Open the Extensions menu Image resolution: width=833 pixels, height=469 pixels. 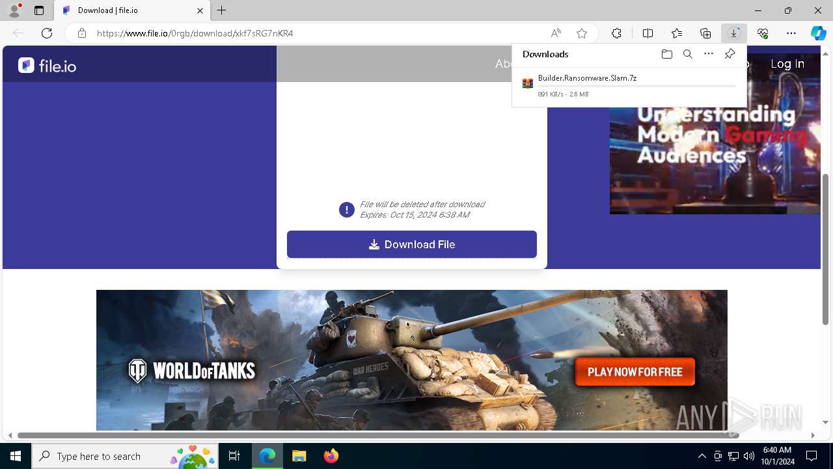[x=616, y=33]
